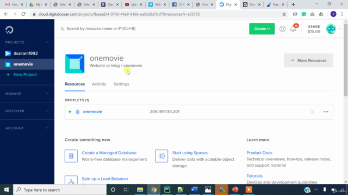
Task: Open PowerPoint from the taskbar
Action: pyautogui.click(x=235, y=190)
